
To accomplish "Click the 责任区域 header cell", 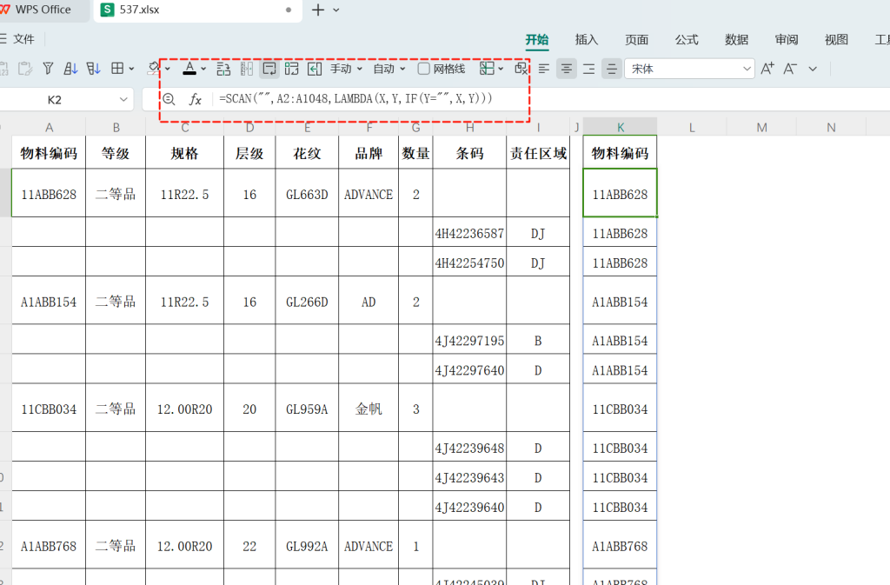I will 538,153.
